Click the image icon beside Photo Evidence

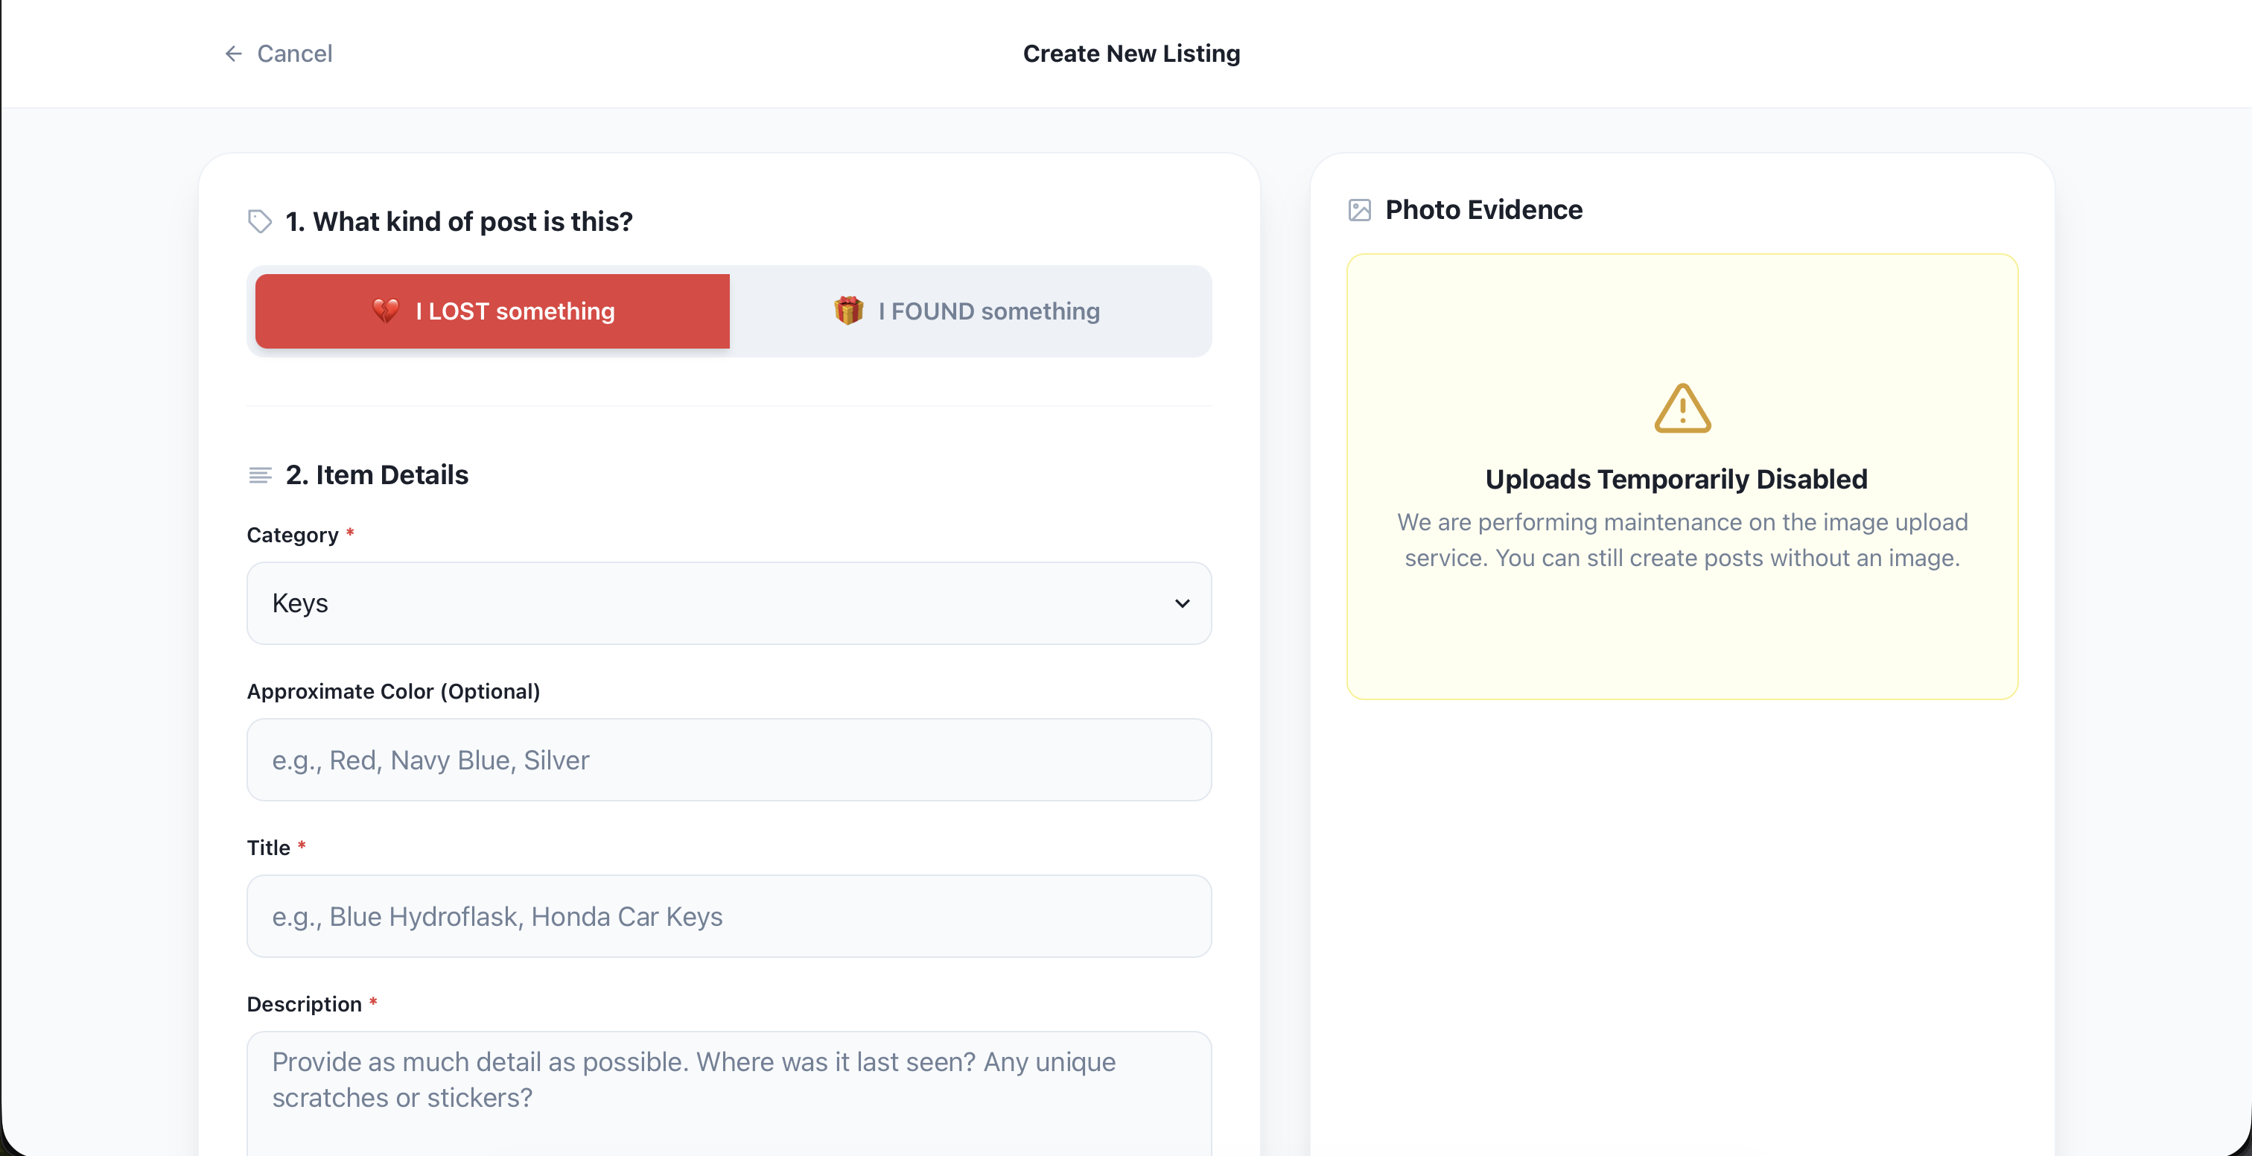pos(1358,210)
